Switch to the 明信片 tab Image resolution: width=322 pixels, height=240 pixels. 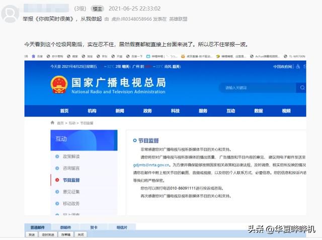(122, 227)
